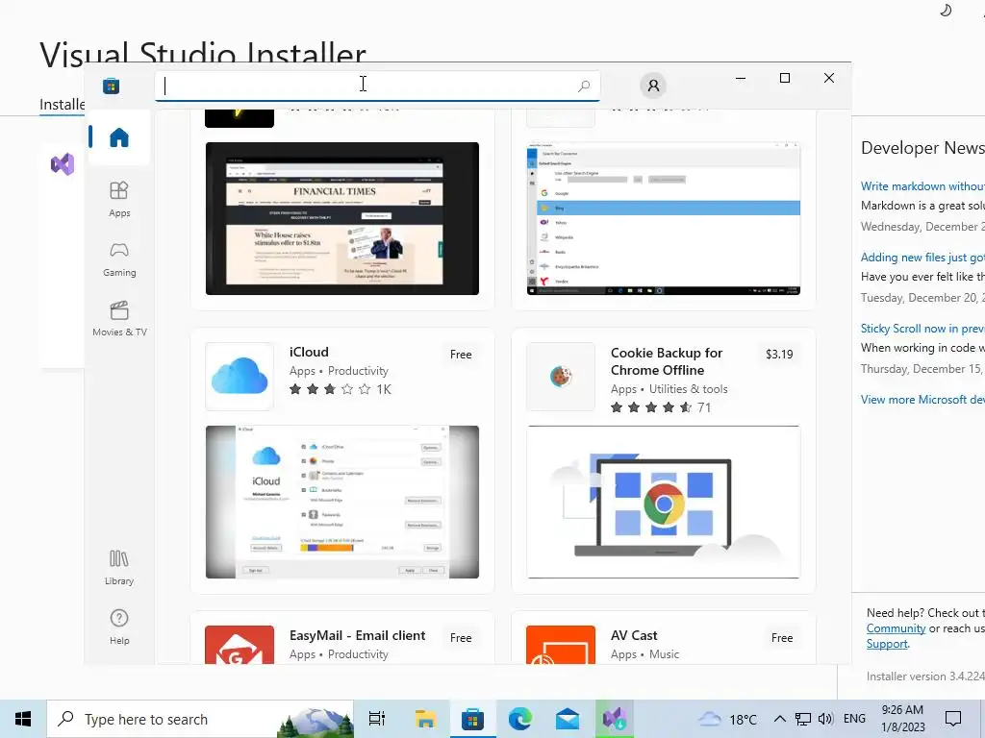Open Task View on the taskbar

coord(377,719)
